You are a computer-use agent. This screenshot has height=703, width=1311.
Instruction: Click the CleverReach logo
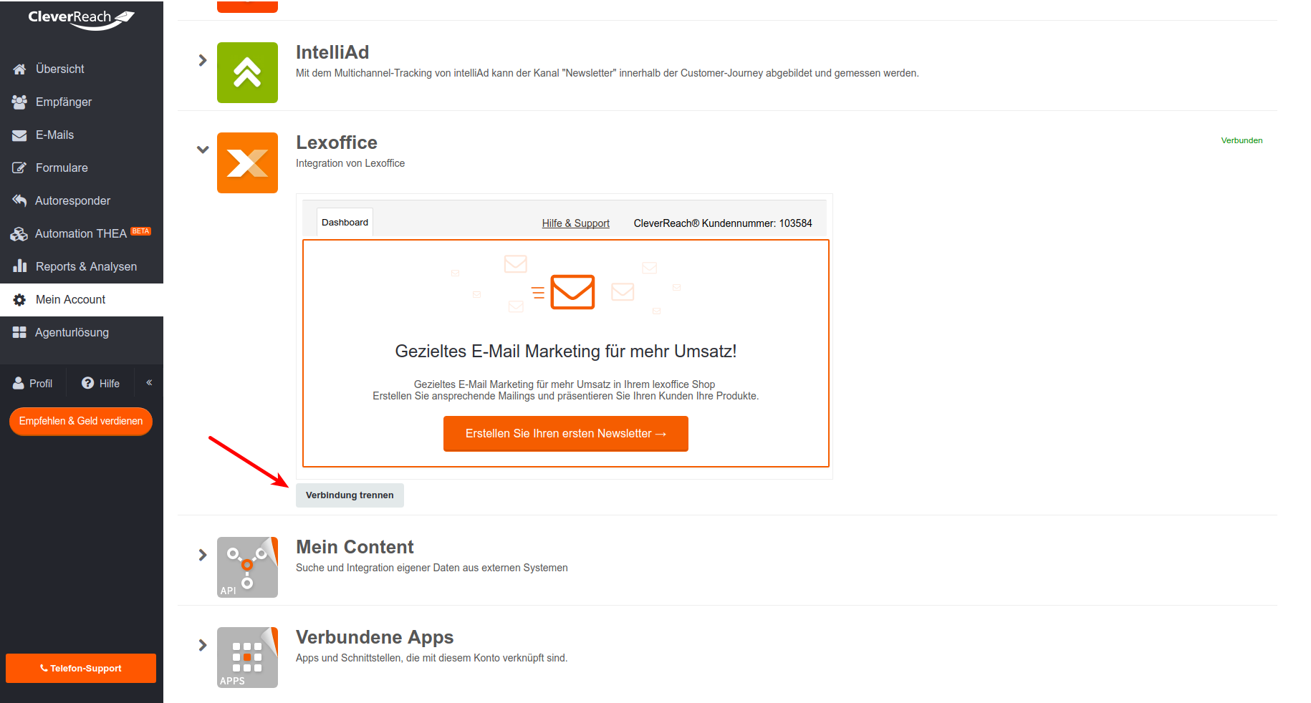click(81, 19)
